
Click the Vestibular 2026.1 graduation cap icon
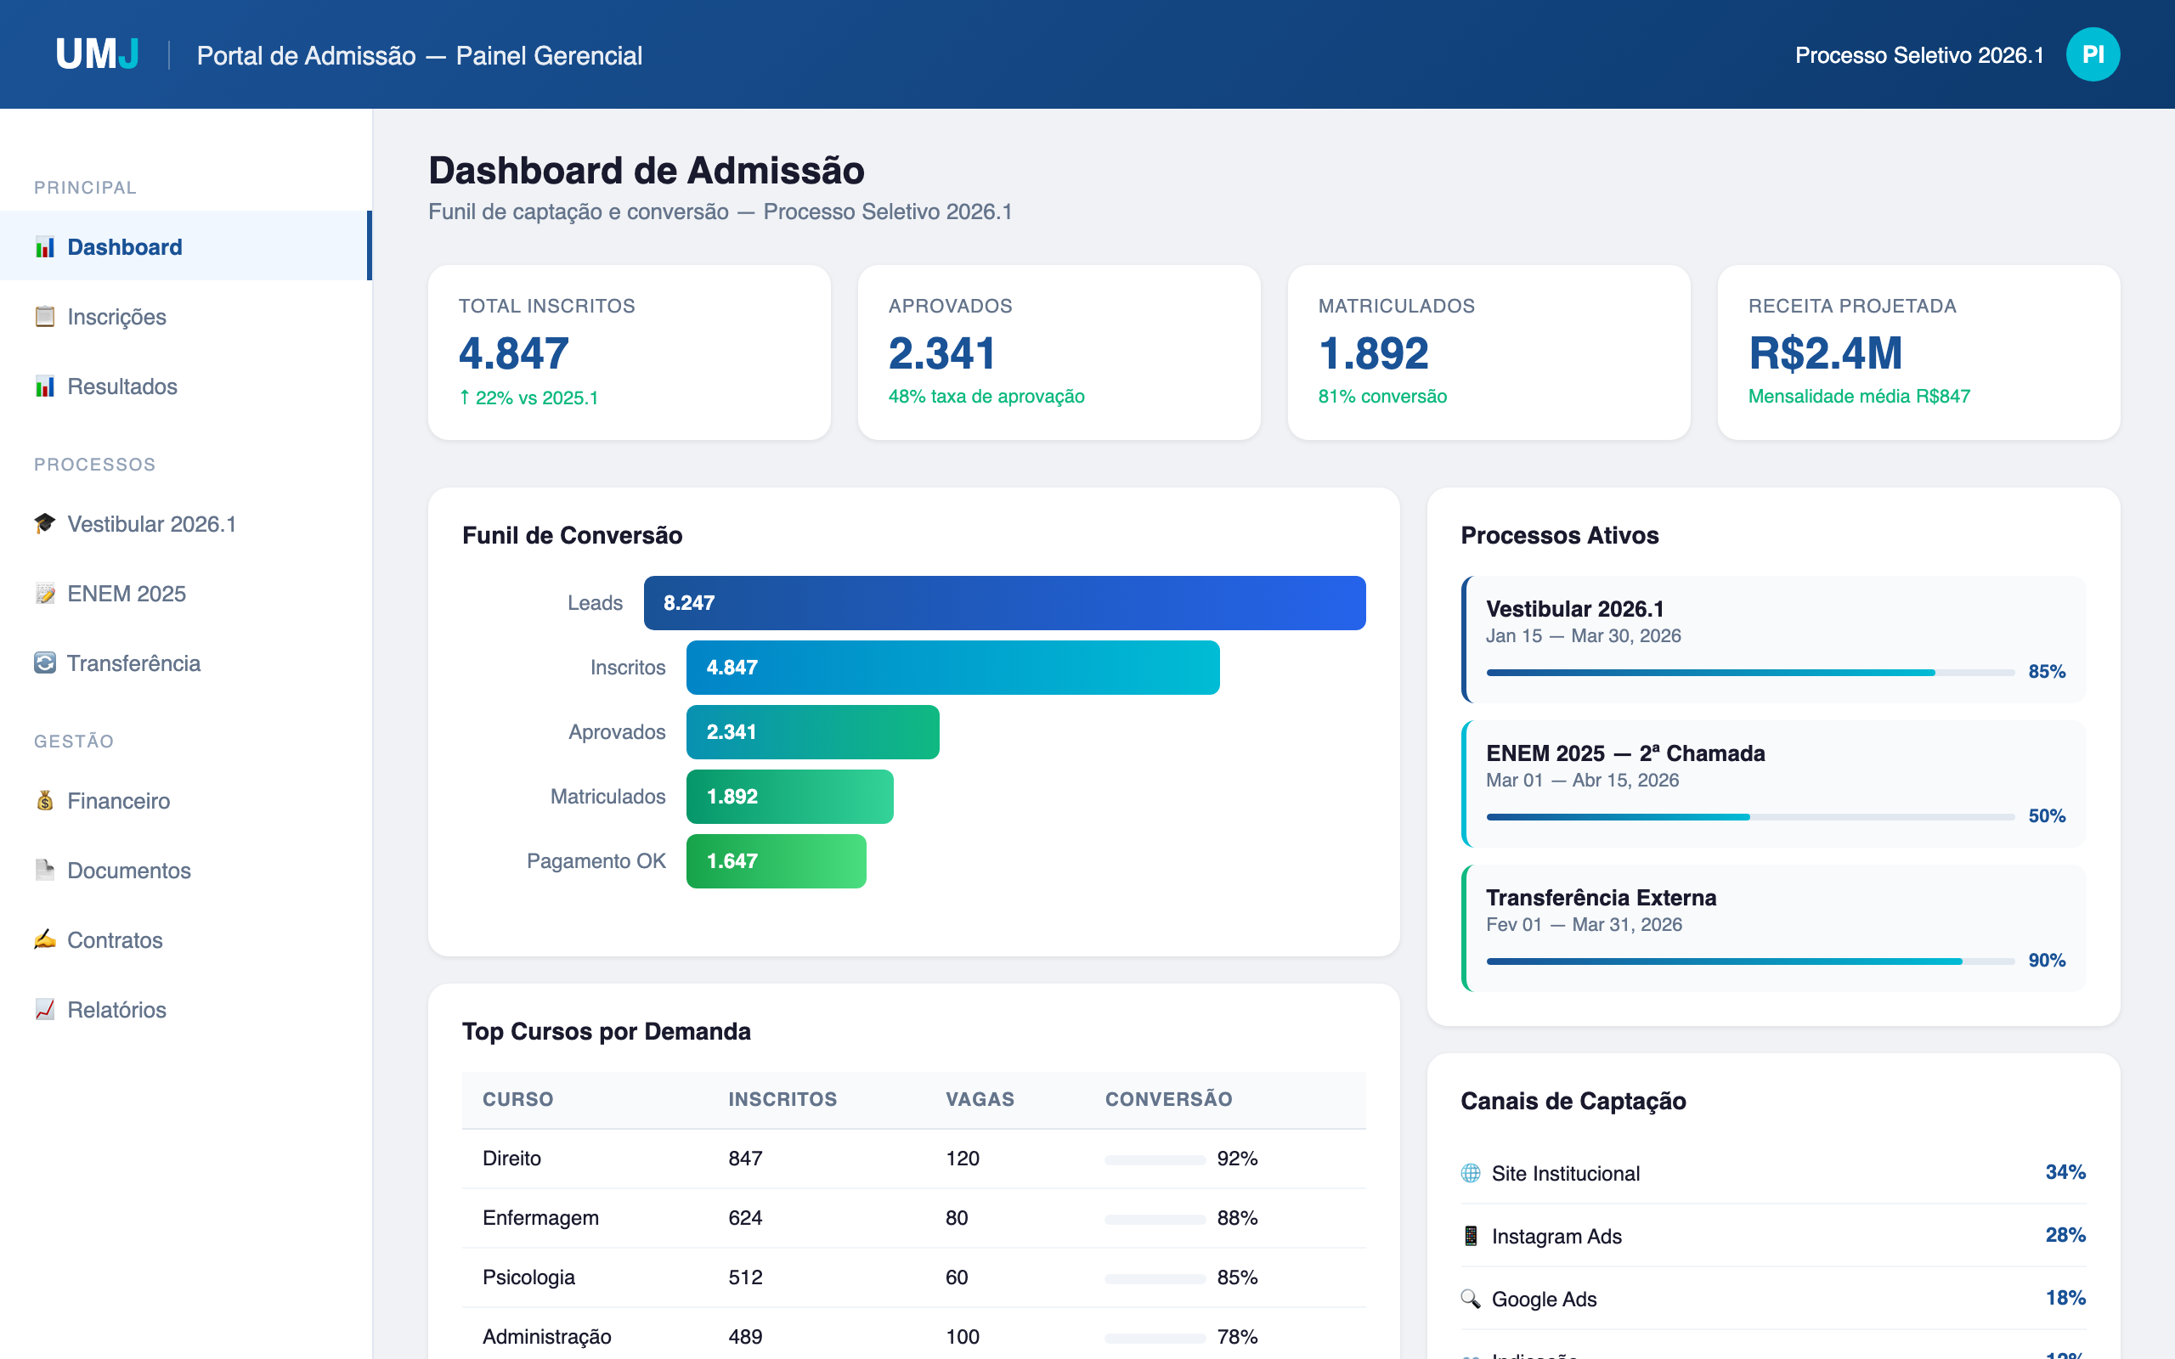pyautogui.click(x=45, y=523)
